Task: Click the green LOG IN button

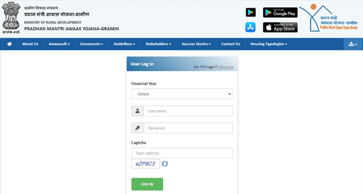Action: click(147, 184)
